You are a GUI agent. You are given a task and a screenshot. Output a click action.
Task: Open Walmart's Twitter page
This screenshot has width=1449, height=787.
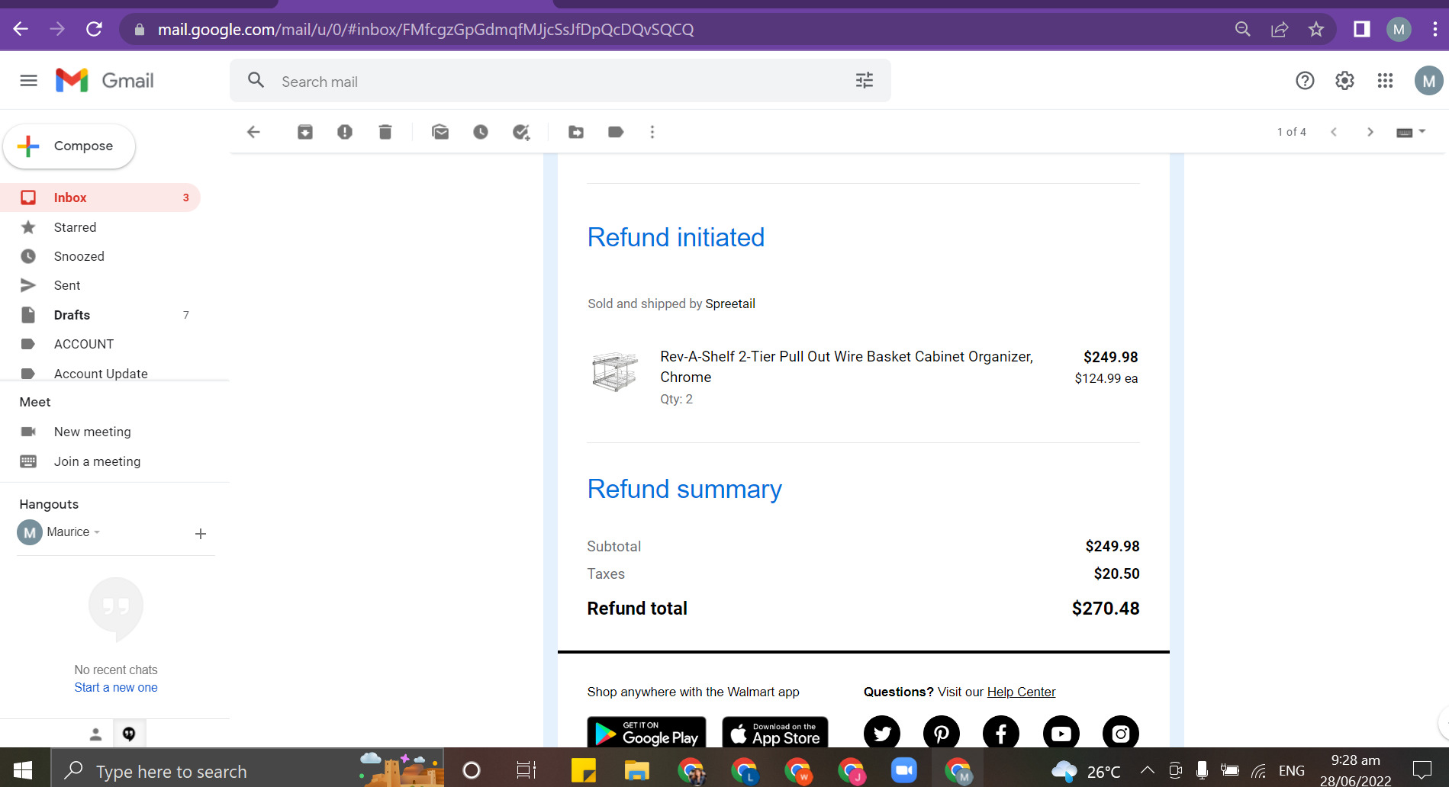pyautogui.click(x=882, y=733)
